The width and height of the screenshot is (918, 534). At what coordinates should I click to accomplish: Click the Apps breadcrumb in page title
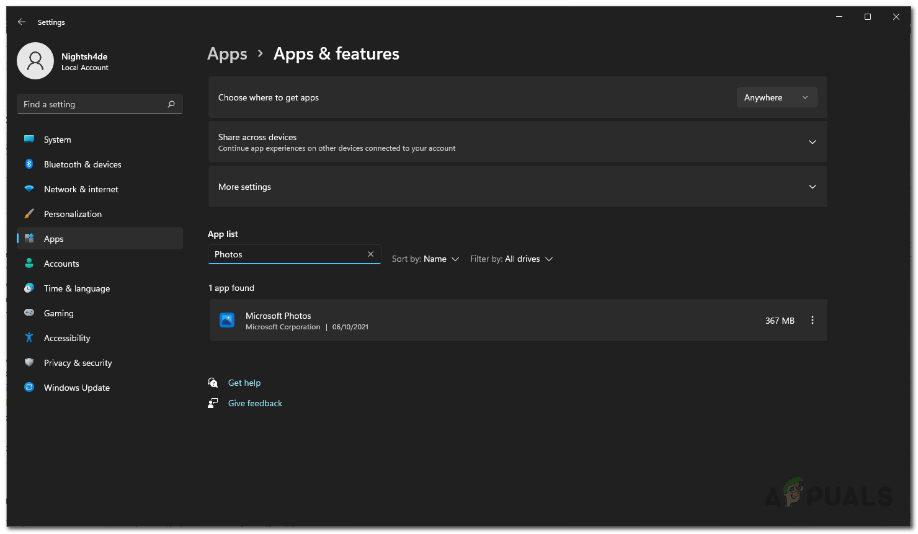(227, 54)
